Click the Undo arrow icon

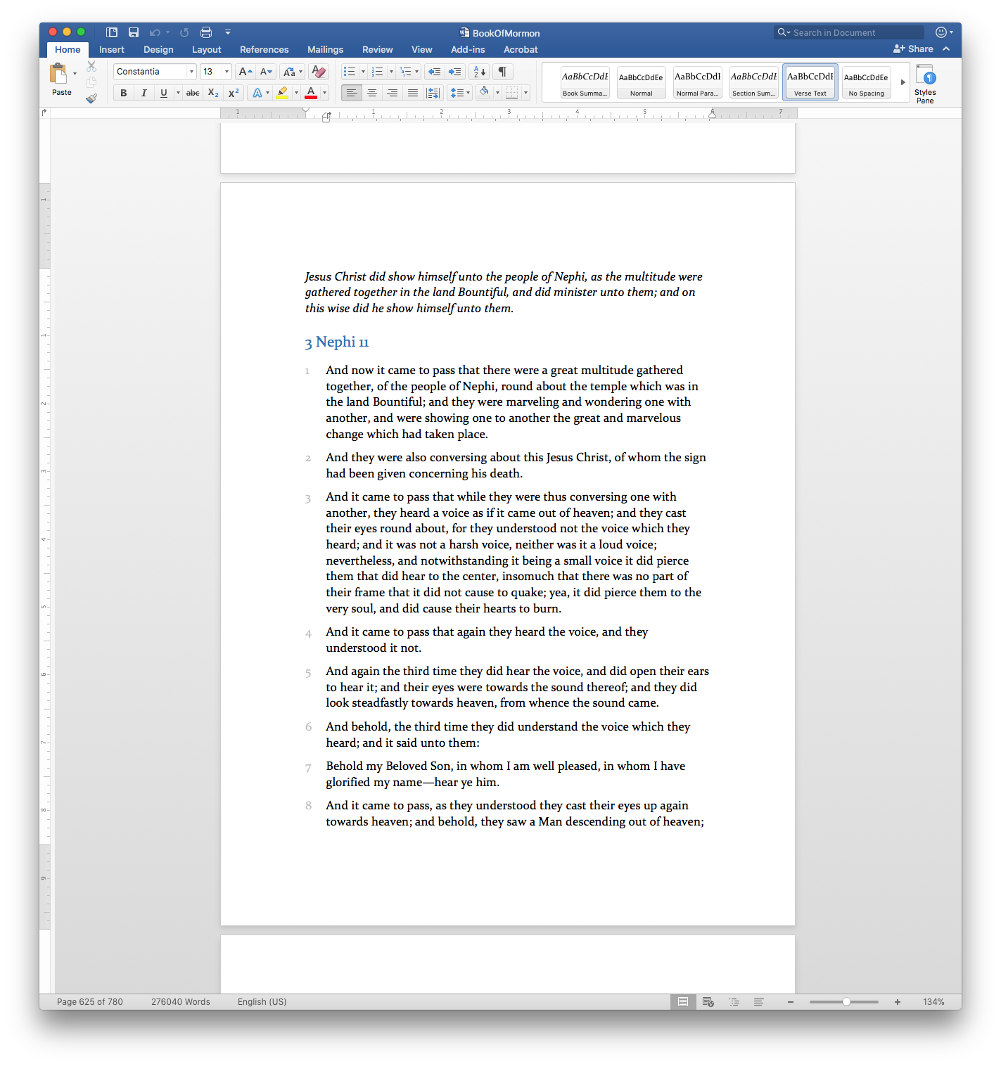(155, 32)
